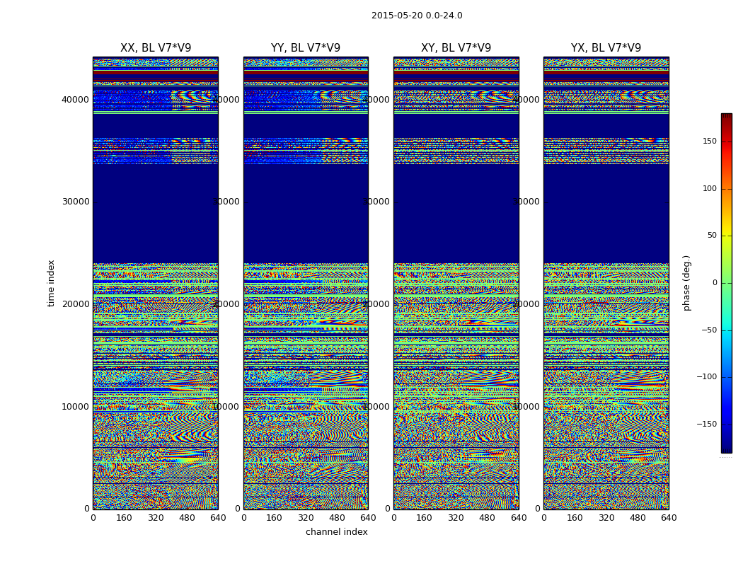Click the 30000 tick on XX panel's time axis
Viewport: 743px width, 566px height.
coord(75,202)
